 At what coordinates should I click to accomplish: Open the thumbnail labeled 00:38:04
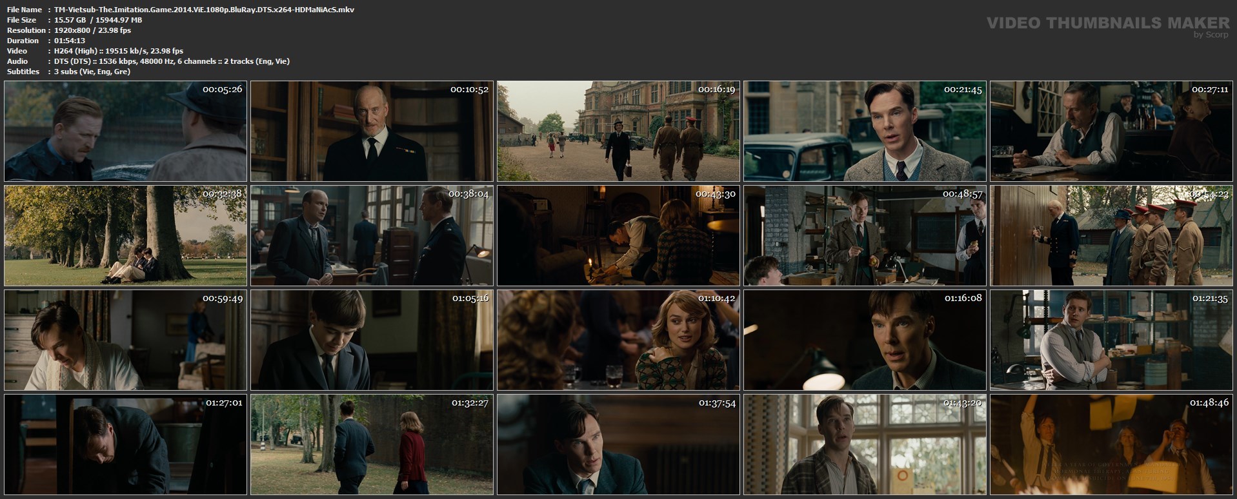[x=372, y=235]
